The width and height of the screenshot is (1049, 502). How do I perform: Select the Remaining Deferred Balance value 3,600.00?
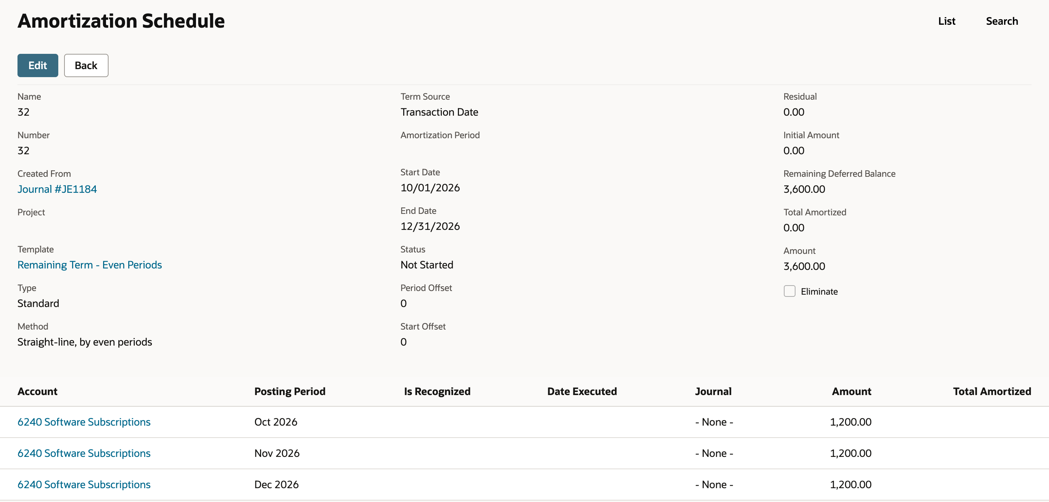[804, 189]
